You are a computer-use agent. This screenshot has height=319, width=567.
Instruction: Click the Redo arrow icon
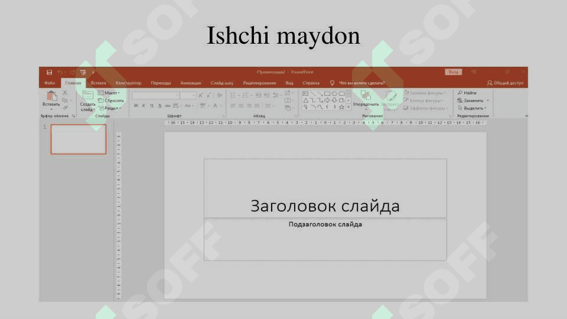[x=72, y=72]
